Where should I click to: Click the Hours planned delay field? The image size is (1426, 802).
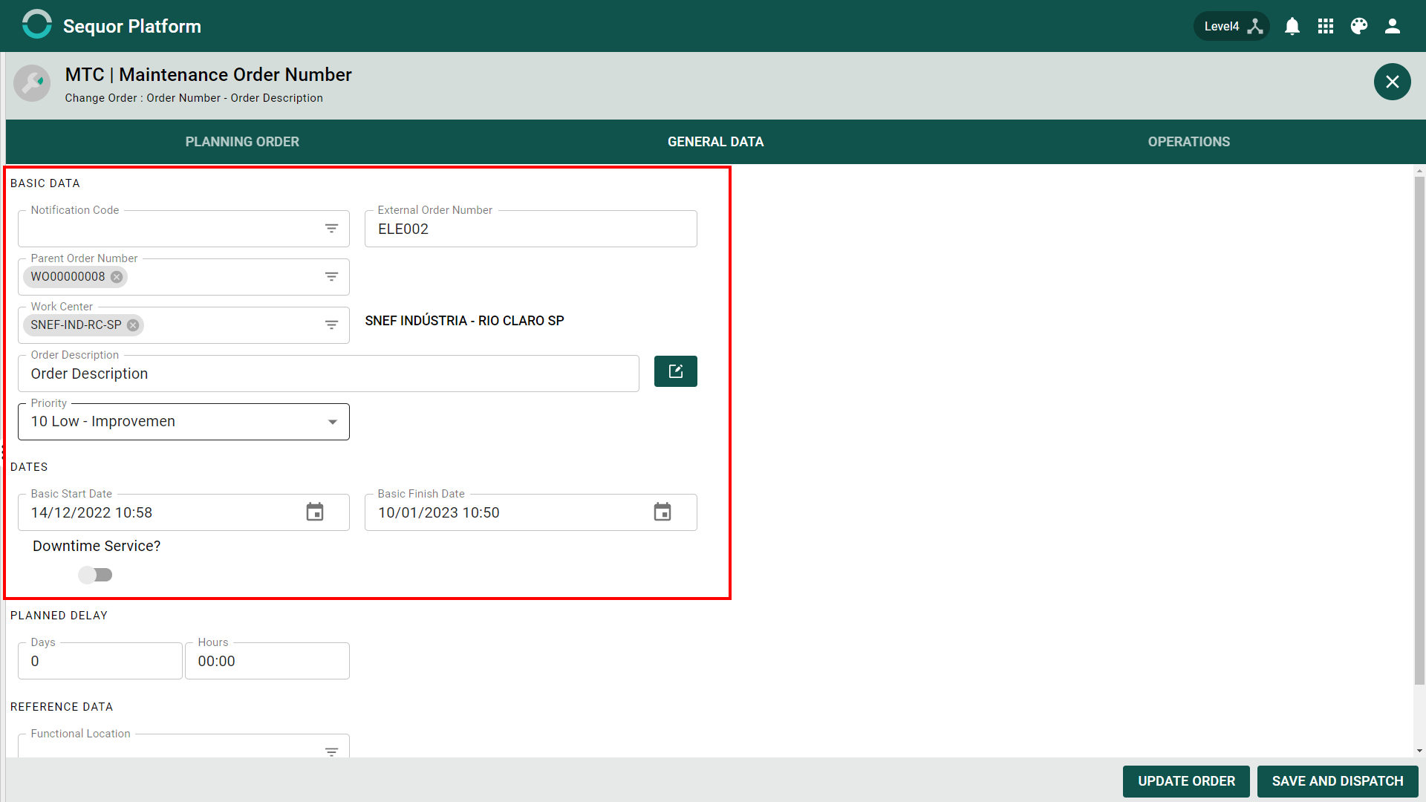pos(267,661)
